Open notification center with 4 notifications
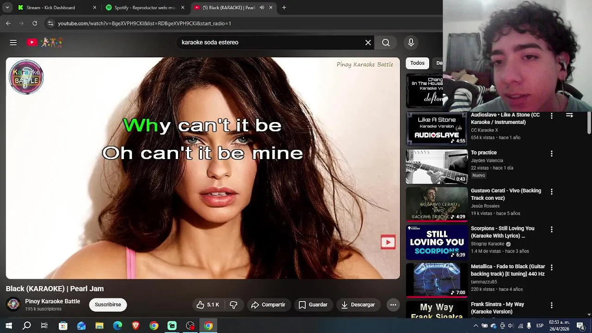 pyautogui.click(x=581, y=326)
